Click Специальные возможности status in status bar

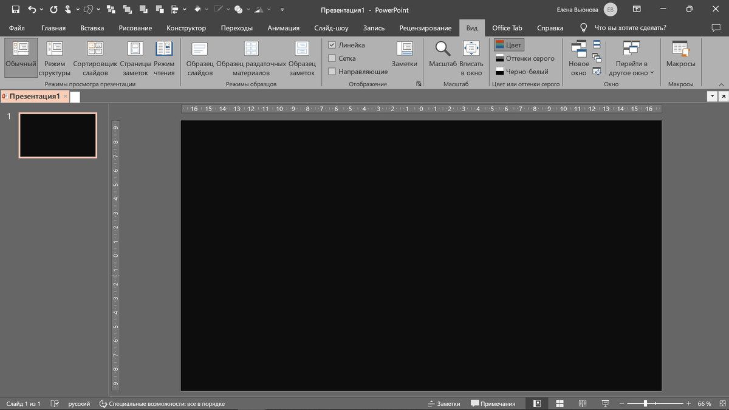coord(162,403)
